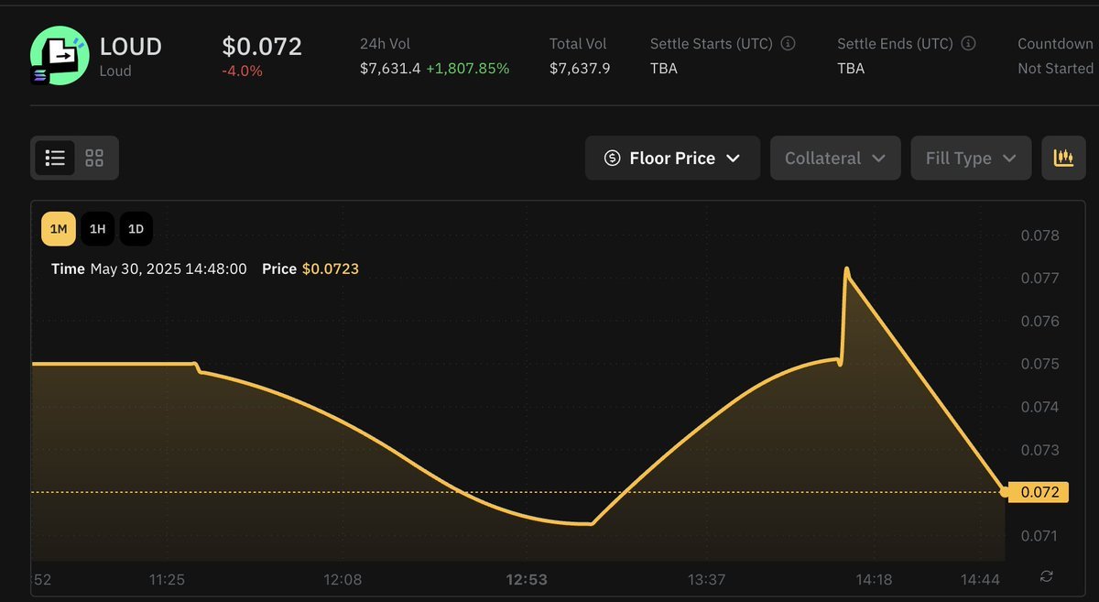Click info icon beside Settle Starts
The image size is (1099, 602).
click(x=788, y=43)
